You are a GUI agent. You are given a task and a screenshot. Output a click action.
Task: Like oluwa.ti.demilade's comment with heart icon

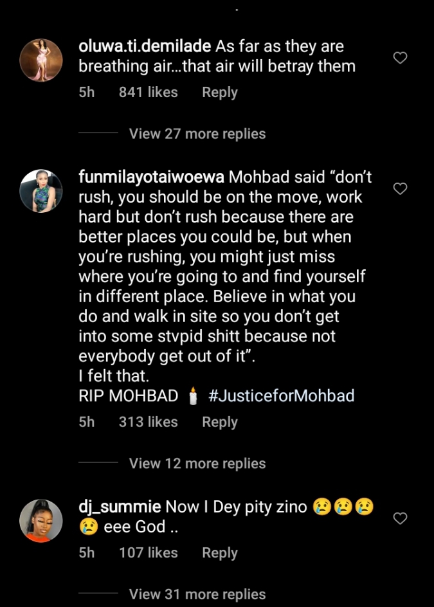400,58
